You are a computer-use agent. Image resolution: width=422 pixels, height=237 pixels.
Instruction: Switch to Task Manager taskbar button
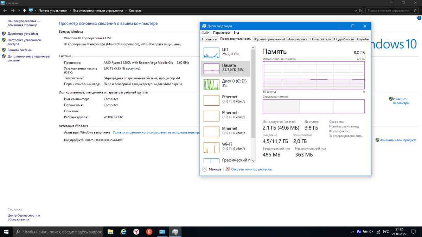175,232
